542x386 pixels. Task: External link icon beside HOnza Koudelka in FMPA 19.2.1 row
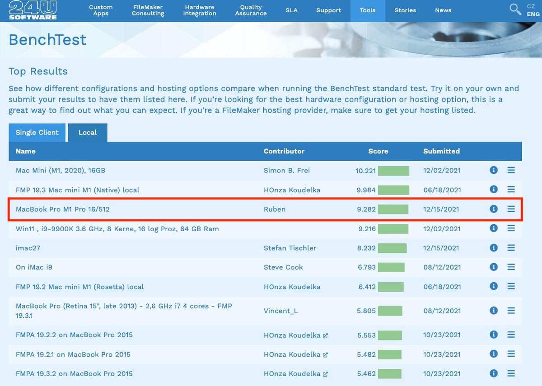(x=325, y=355)
